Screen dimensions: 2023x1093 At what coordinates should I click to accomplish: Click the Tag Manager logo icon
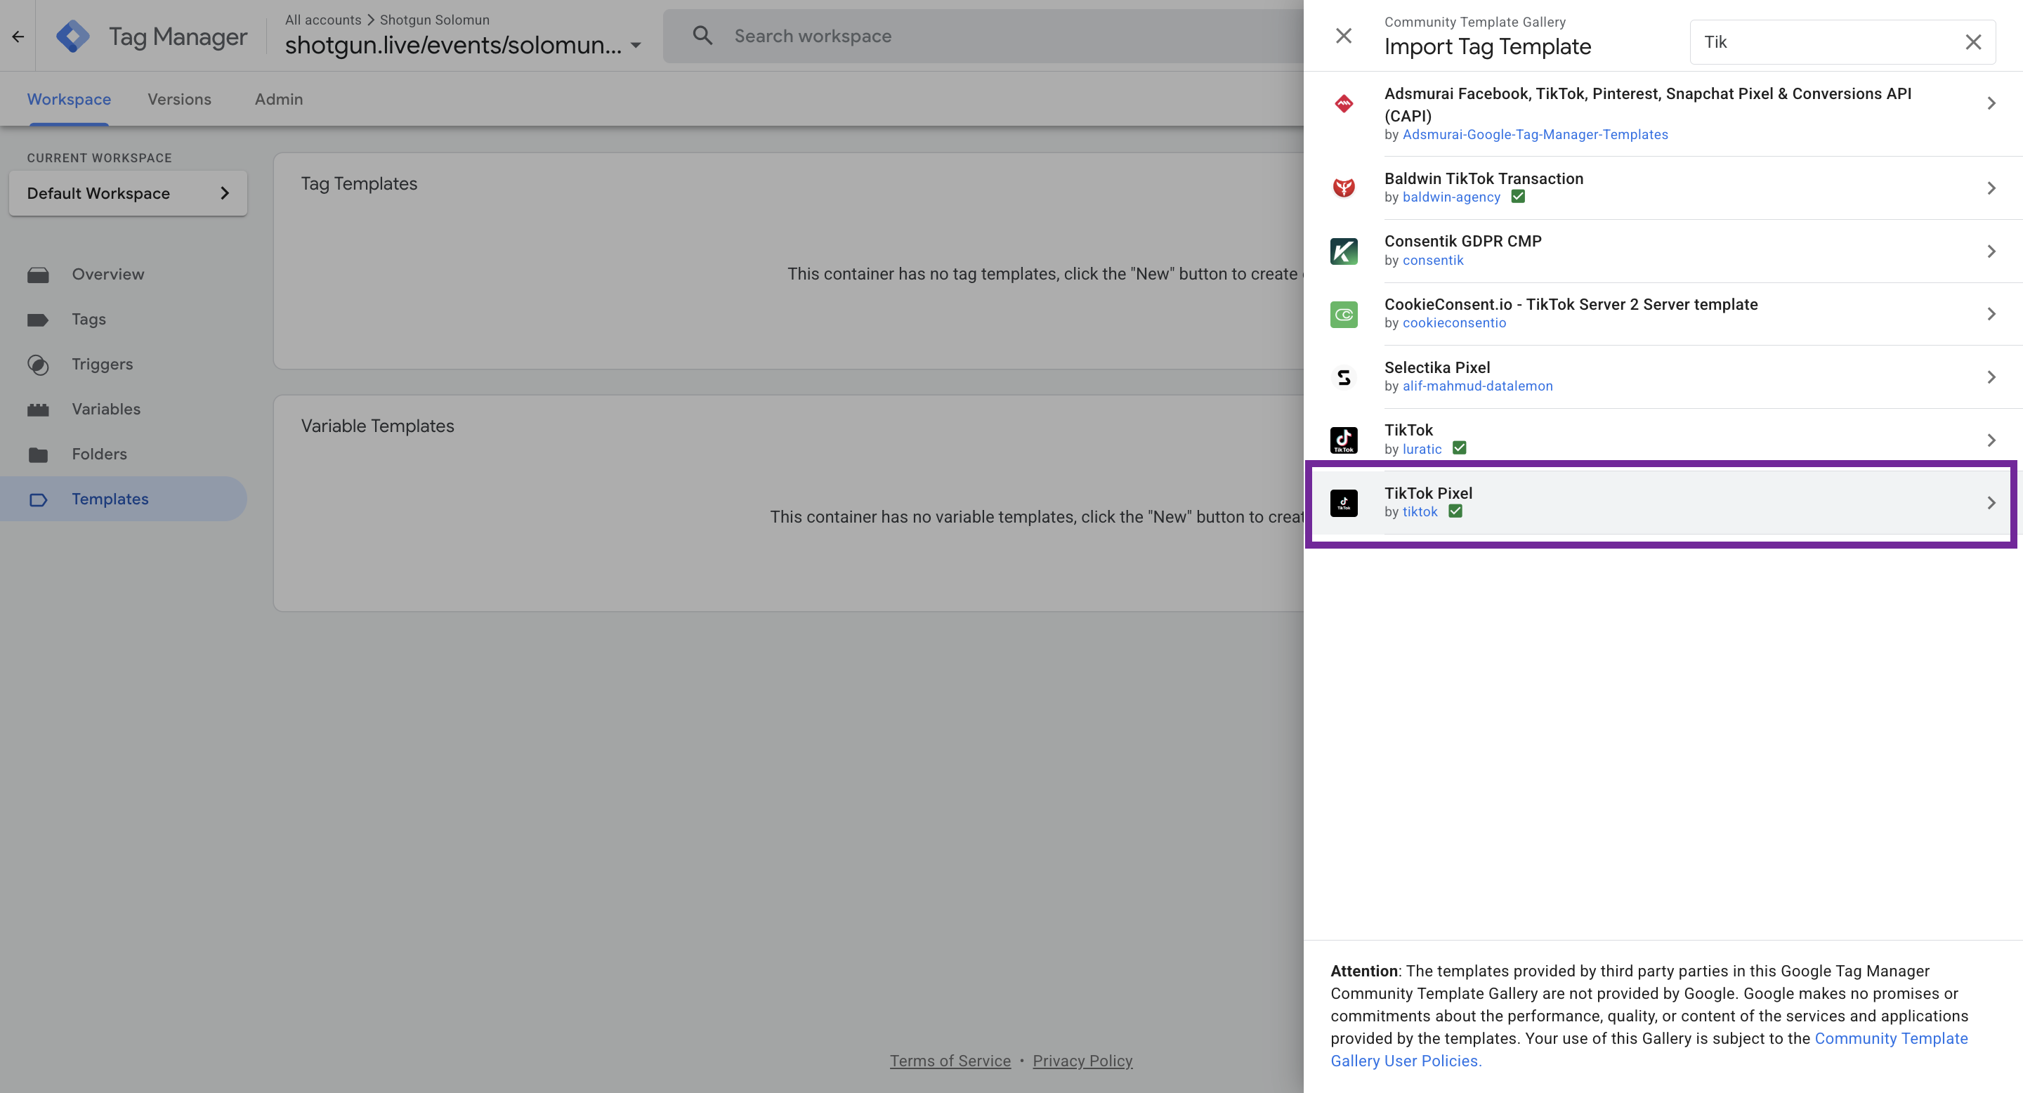pos(73,36)
